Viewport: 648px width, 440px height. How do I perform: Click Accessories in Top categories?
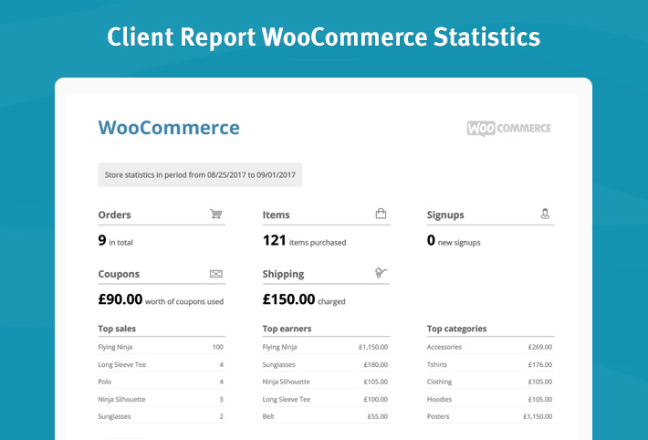click(x=444, y=347)
